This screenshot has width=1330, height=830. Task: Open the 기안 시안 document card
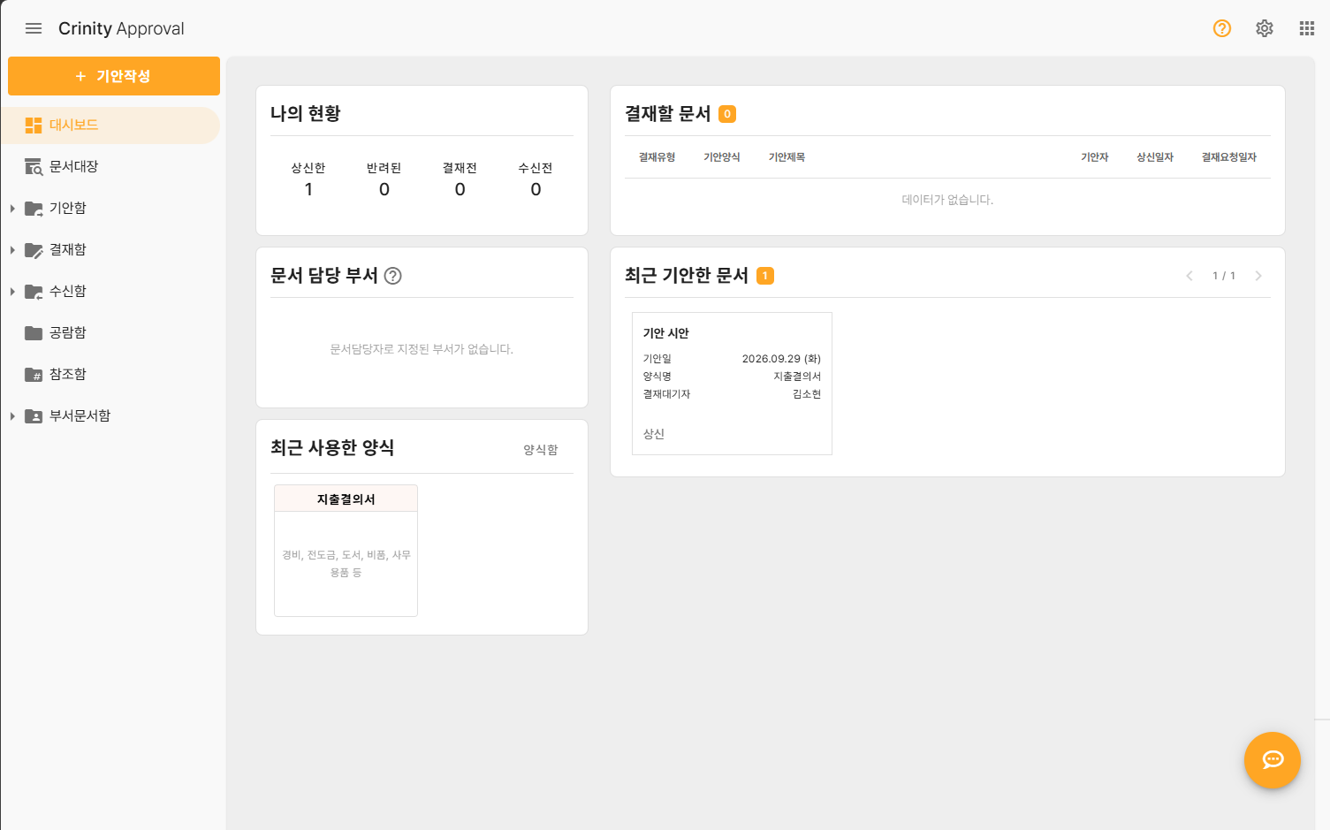tap(732, 384)
